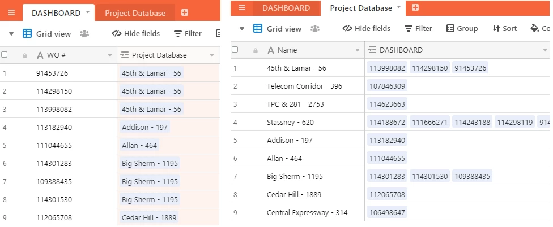The height and width of the screenshot is (227, 553).
Task: Open Group options in right window
Action: pyautogui.click(x=462, y=28)
